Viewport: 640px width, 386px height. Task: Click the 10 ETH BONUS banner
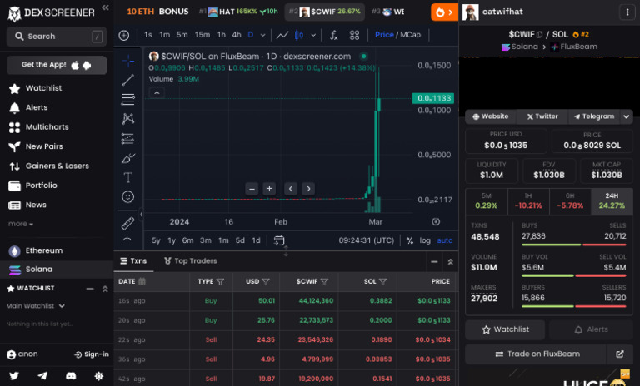[x=157, y=12]
